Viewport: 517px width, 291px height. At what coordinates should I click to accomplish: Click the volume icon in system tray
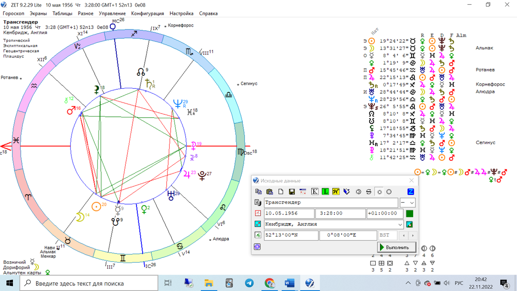pyautogui.click(x=447, y=283)
